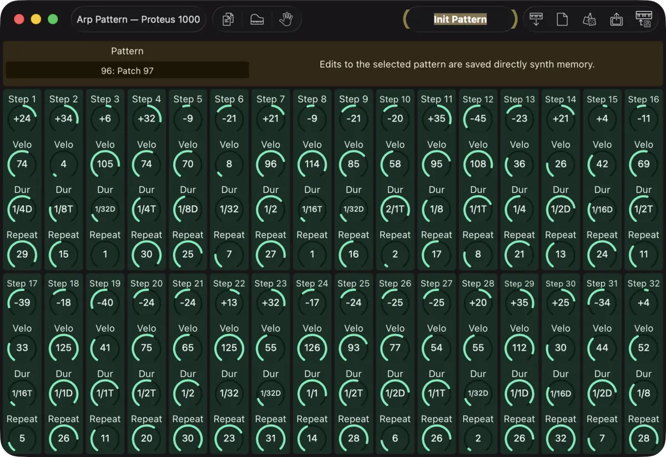Click the Step 6 Dur knob 1/32
666x457 pixels.
click(229, 209)
